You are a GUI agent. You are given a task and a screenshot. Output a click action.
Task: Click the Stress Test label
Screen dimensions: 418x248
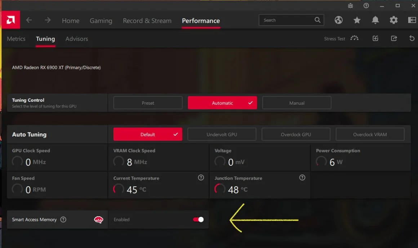(334, 39)
